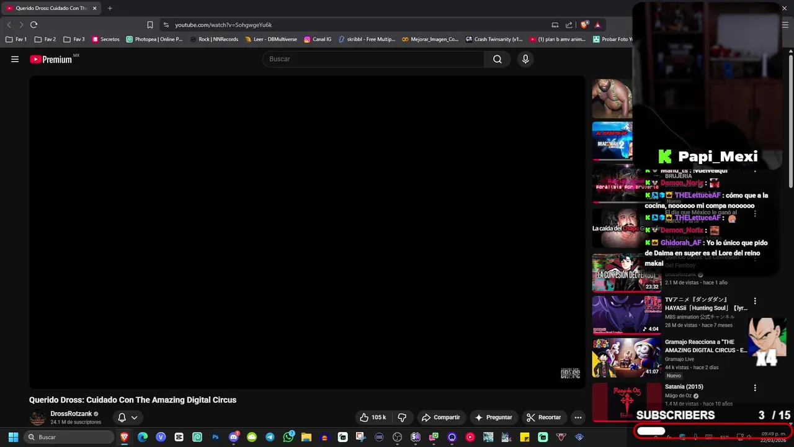Click the search magnifier button

(x=497, y=59)
